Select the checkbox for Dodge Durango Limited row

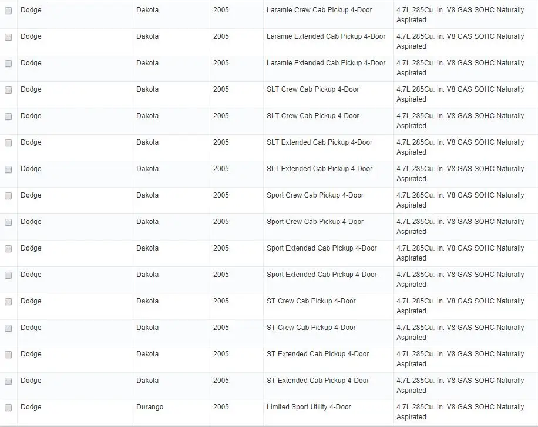[x=8, y=408]
